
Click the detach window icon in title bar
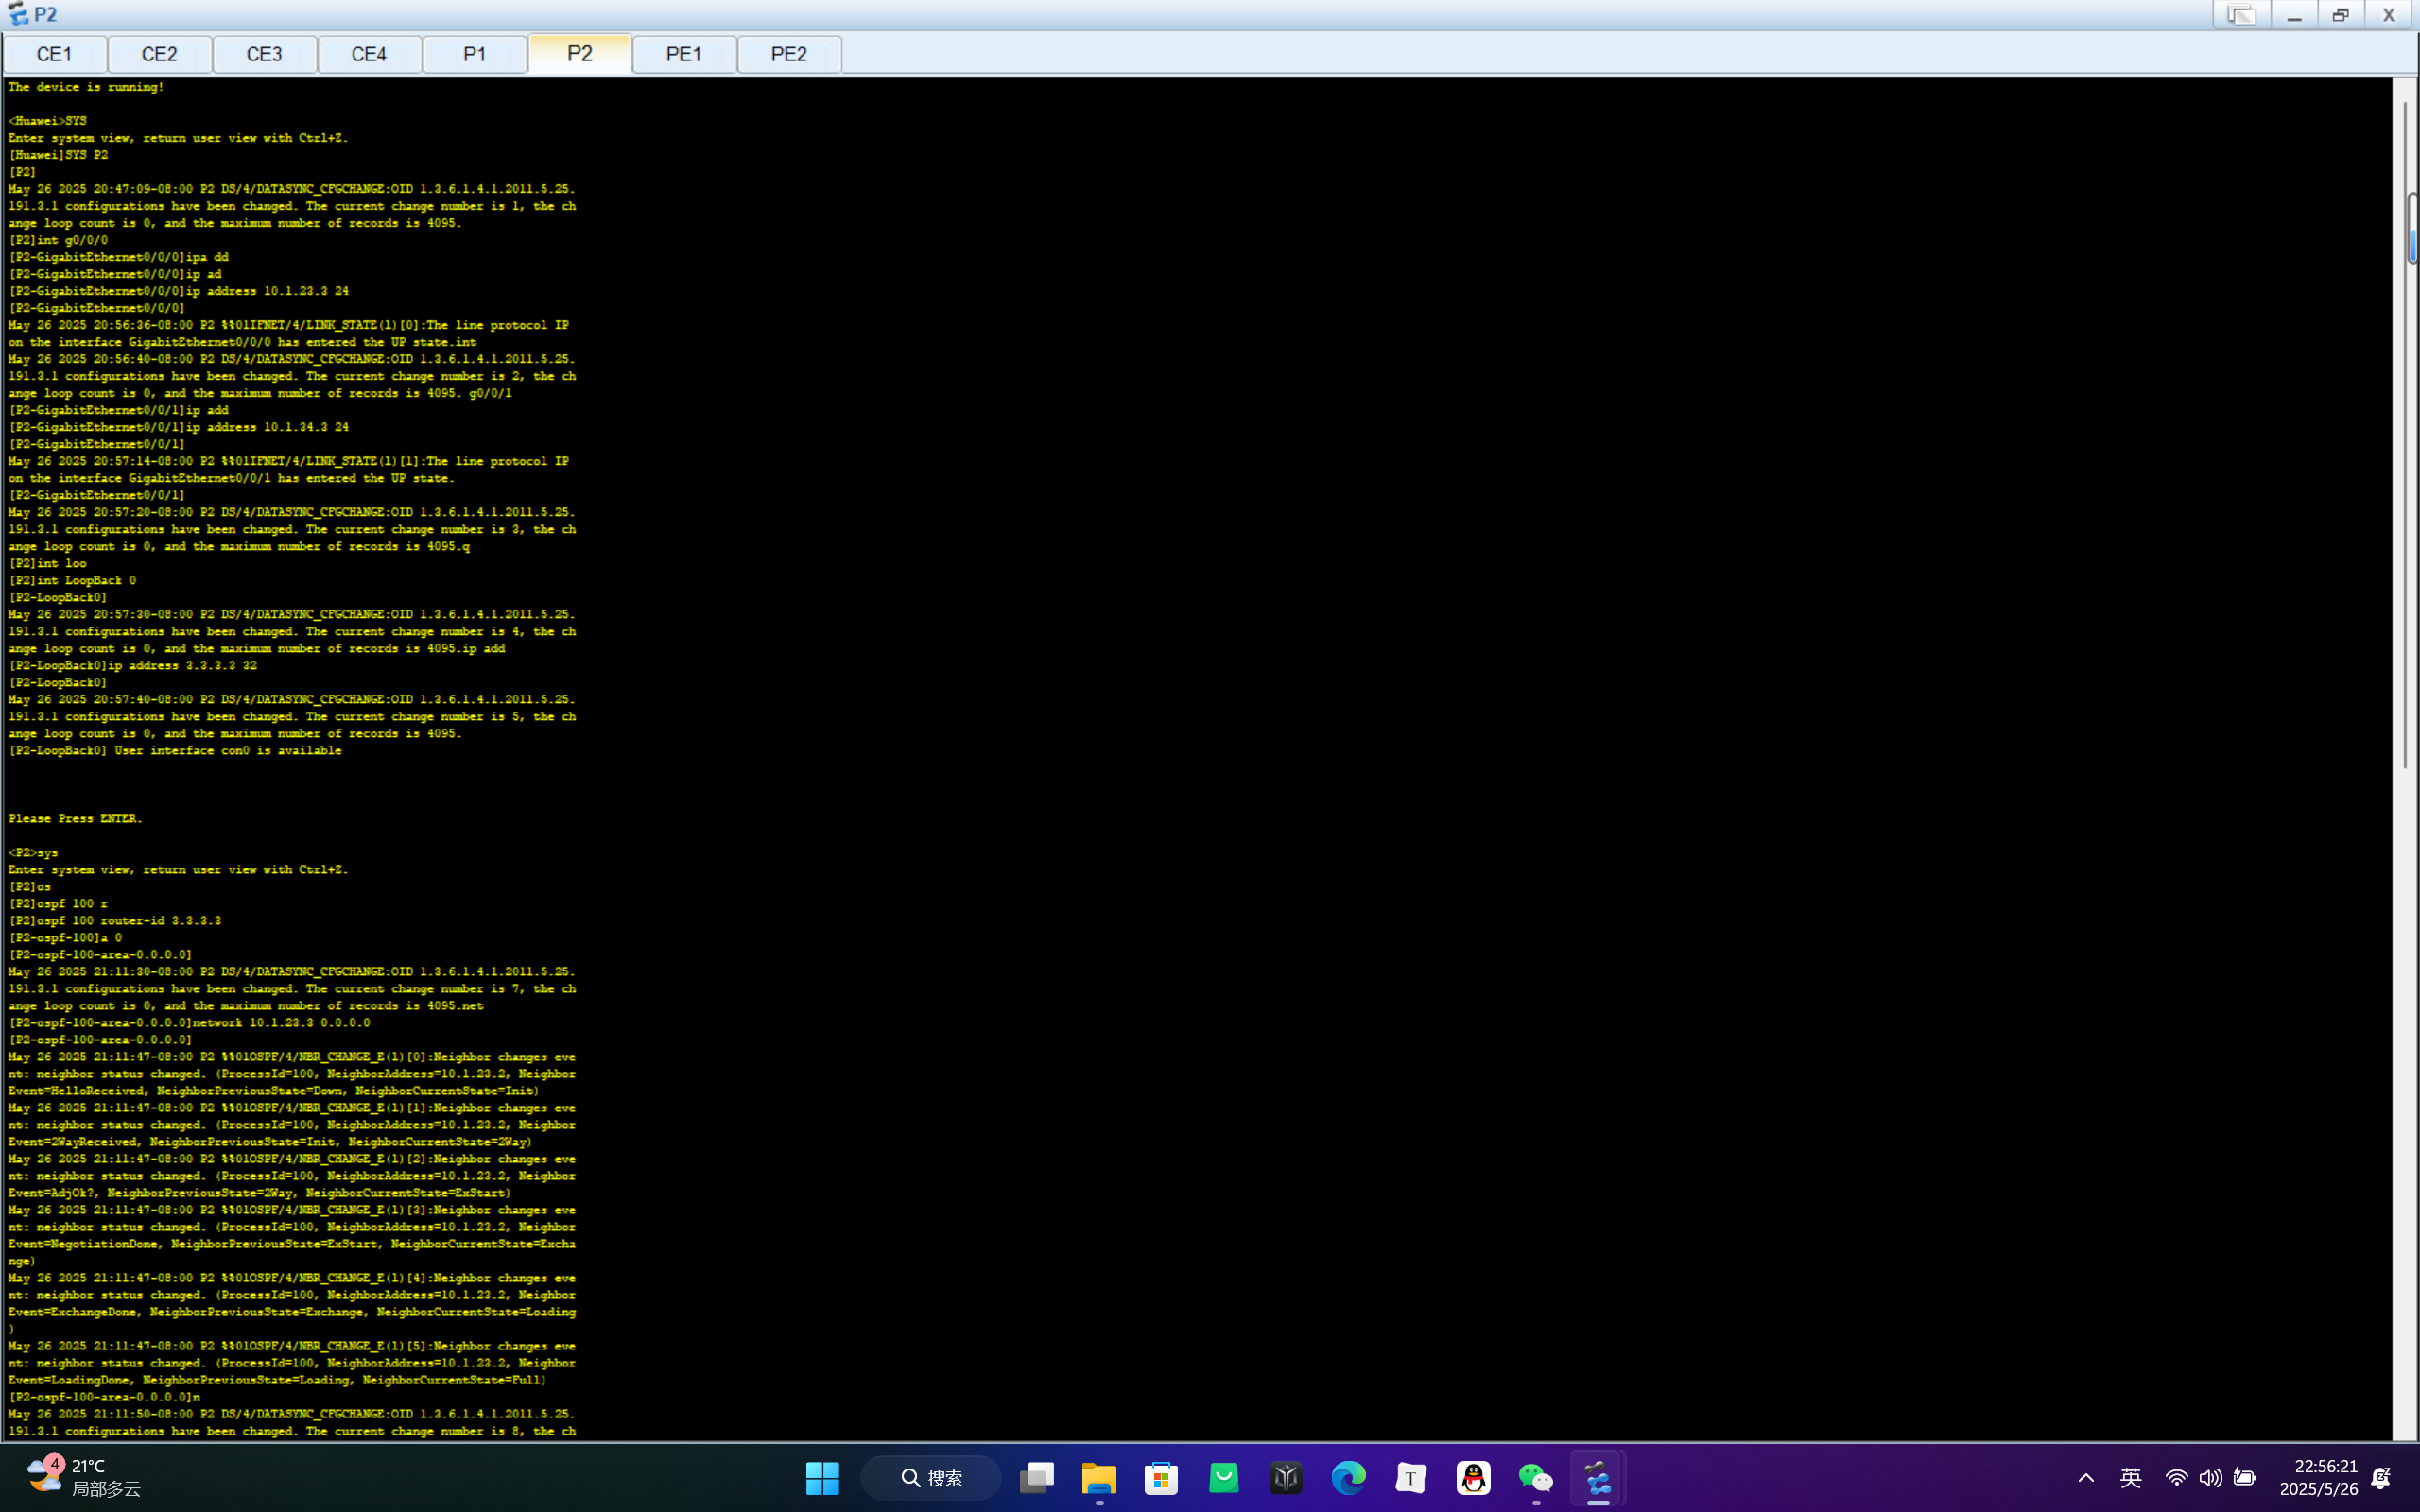[2241, 15]
